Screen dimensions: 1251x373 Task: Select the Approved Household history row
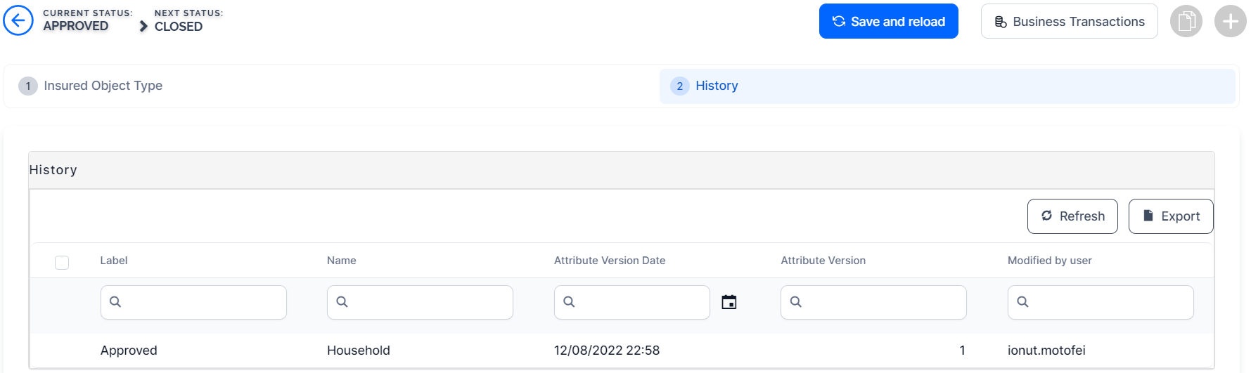358,351
